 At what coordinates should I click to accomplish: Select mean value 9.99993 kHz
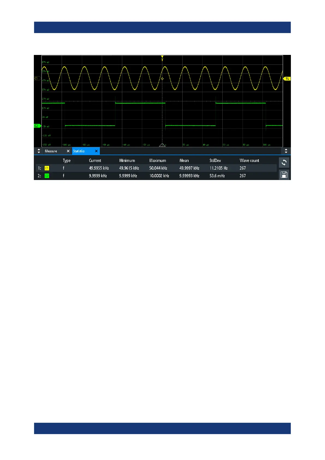189,176
